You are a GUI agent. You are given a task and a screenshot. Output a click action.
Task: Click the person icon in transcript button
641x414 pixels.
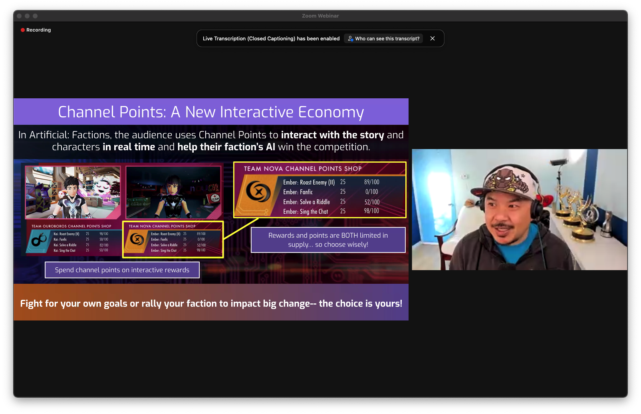pyautogui.click(x=350, y=38)
